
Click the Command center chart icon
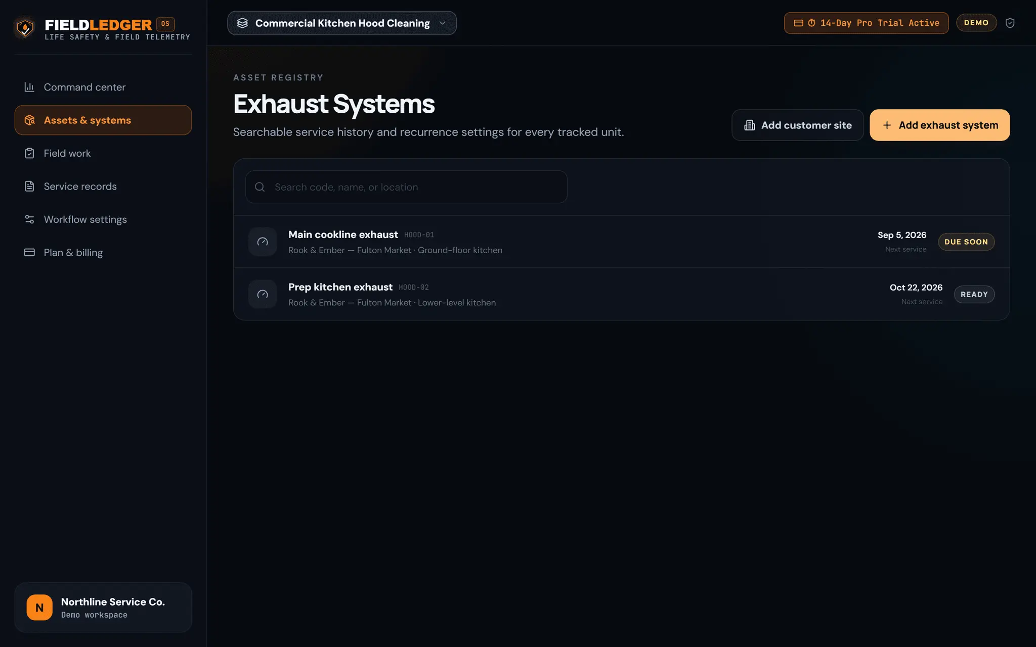tap(29, 87)
